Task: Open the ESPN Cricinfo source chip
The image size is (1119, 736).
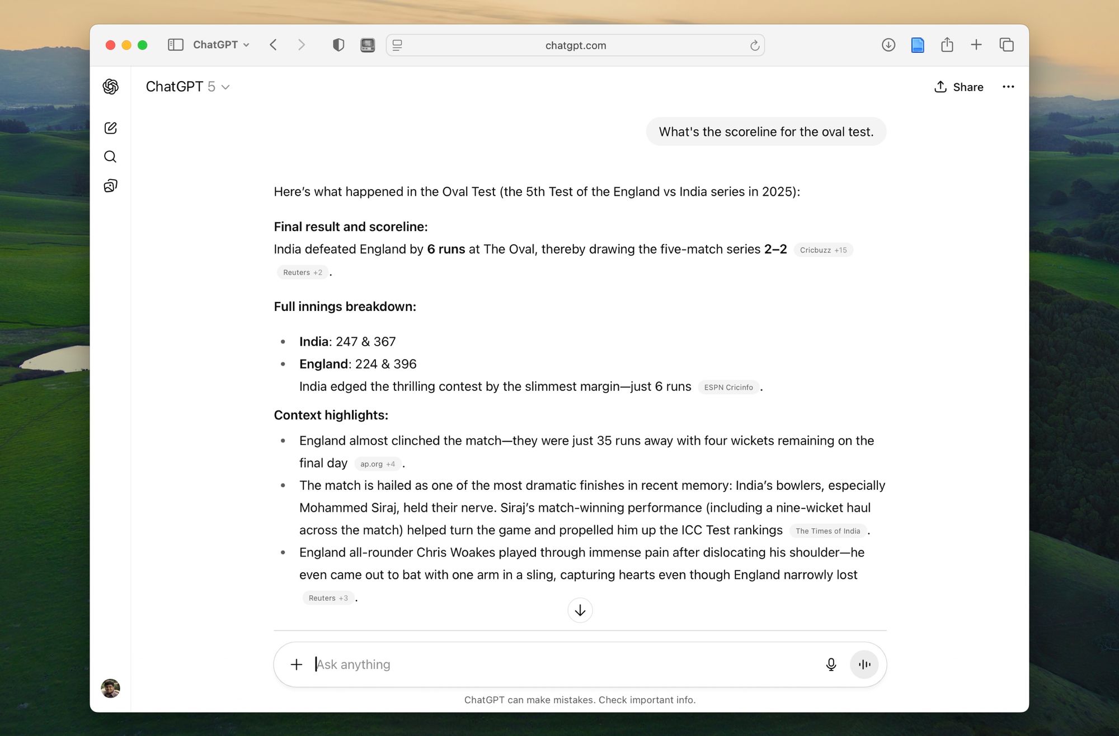Action: (x=728, y=387)
